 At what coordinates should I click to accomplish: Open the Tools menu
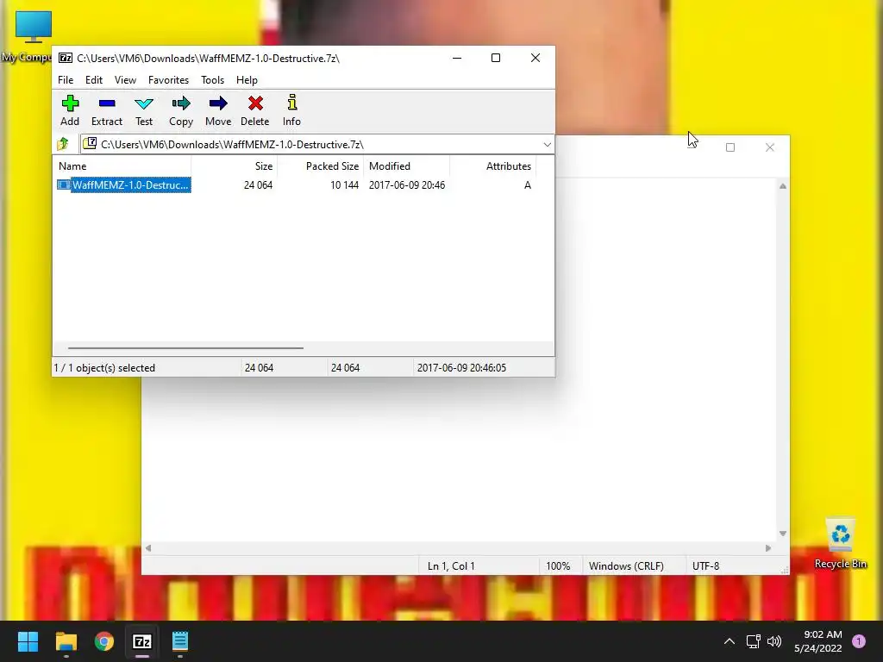click(212, 80)
